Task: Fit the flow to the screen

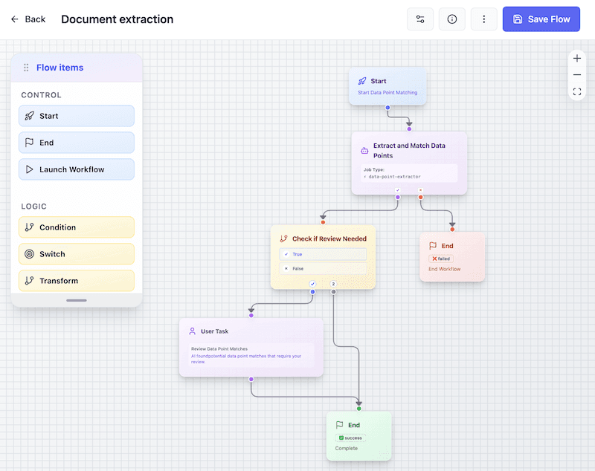Action: pos(577,91)
